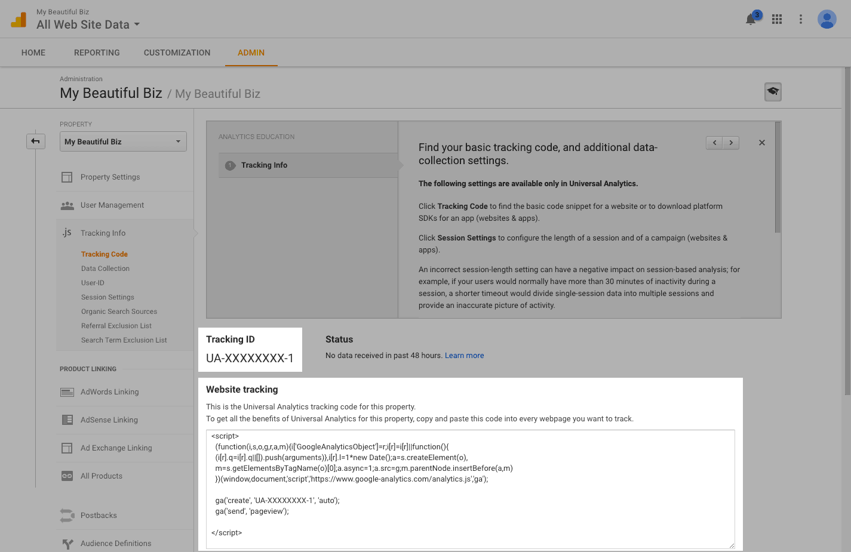Open Audience Definitions
The width and height of the screenshot is (851, 552).
click(x=116, y=544)
